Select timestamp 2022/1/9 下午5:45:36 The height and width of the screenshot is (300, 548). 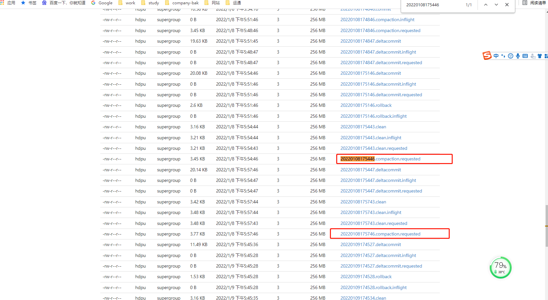(x=237, y=244)
